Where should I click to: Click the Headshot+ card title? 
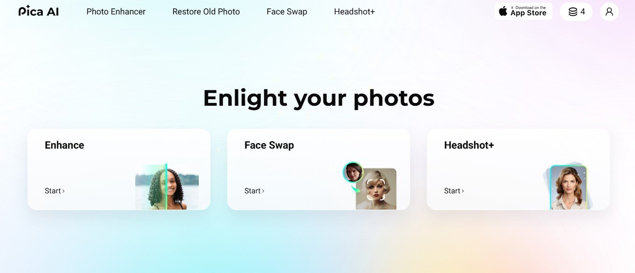pyautogui.click(x=469, y=145)
